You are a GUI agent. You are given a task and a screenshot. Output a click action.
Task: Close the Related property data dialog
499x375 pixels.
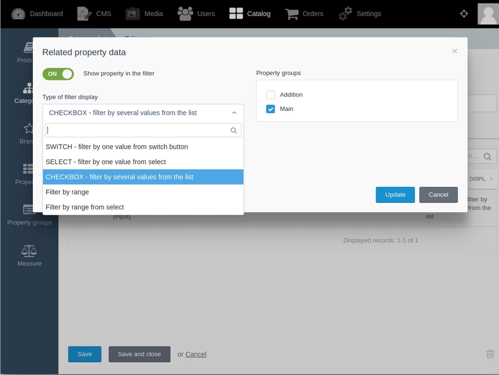455,51
